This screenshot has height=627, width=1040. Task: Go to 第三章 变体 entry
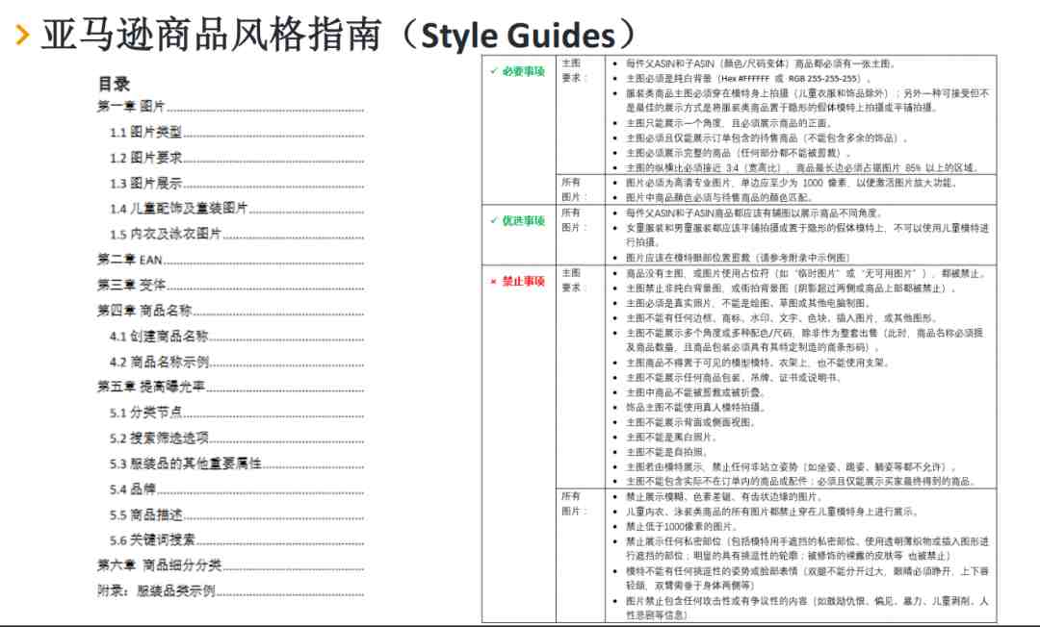pyautogui.click(x=231, y=285)
